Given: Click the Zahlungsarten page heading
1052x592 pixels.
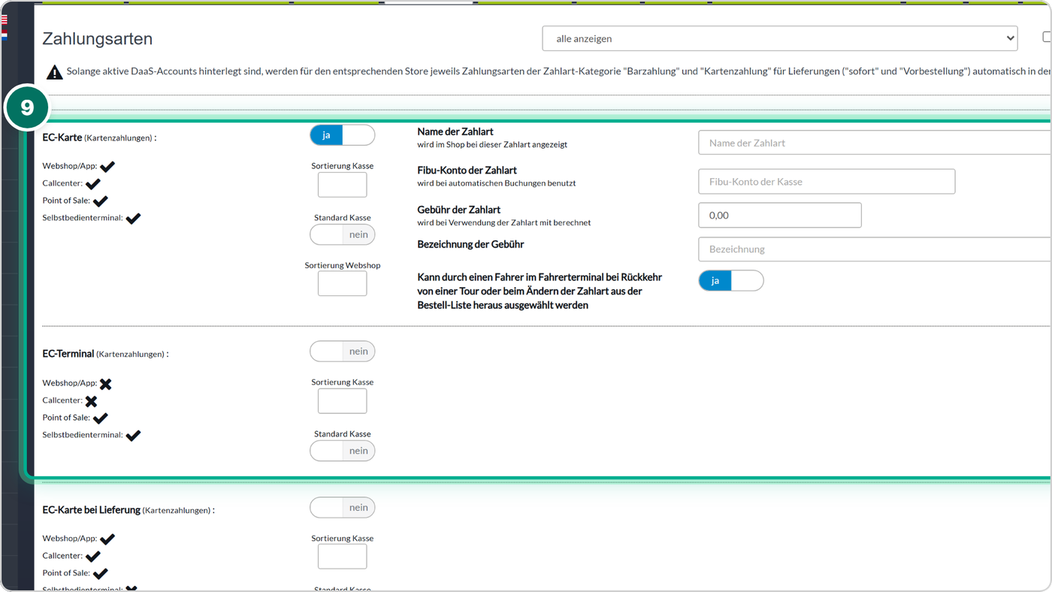Looking at the screenshot, I should click(98, 39).
